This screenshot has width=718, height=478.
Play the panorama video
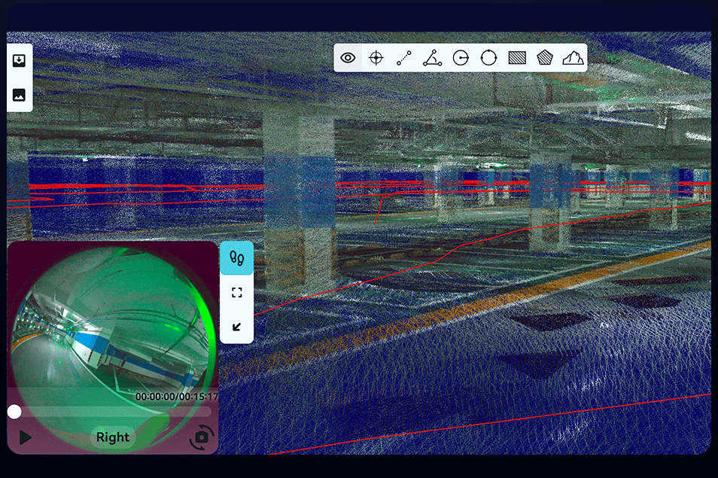coord(25,437)
